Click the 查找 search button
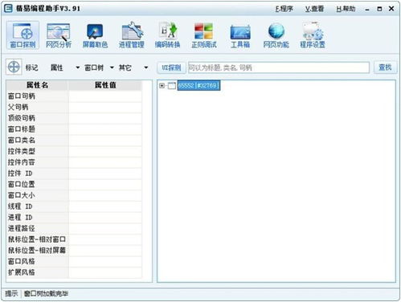Image resolution: width=401 pixels, height=302 pixels. point(385,67)
